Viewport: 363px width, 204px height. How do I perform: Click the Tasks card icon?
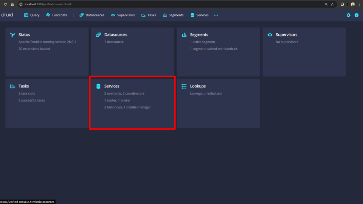pyautogui.click(x=13, y=86)
